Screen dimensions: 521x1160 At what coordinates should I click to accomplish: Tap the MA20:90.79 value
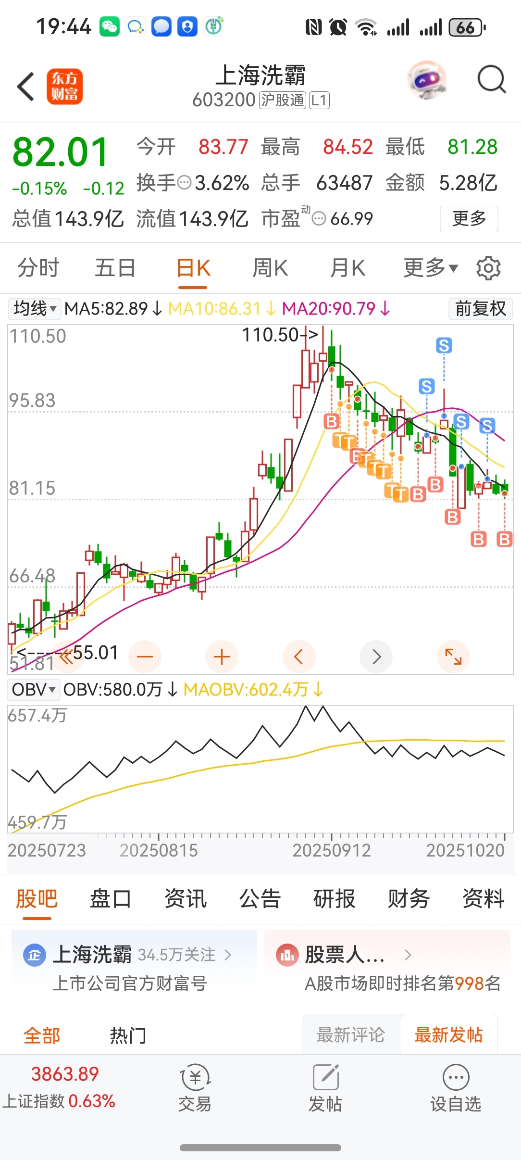pos(336,308)
